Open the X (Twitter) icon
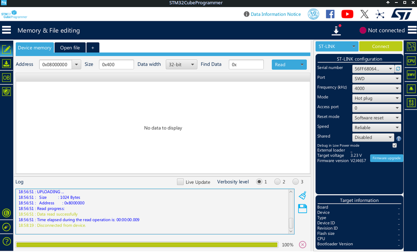This screenshot has height=252, width=417. 364,14
